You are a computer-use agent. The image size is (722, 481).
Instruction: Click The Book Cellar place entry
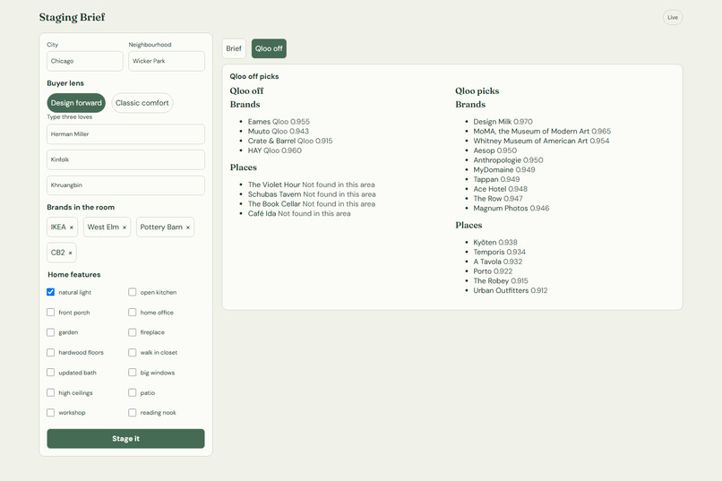pos(311,204)
